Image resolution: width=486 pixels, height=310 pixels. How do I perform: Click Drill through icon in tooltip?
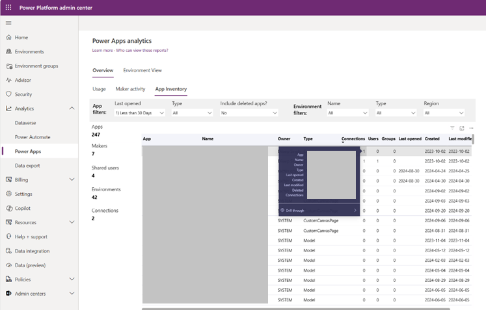tap(282, 211)
